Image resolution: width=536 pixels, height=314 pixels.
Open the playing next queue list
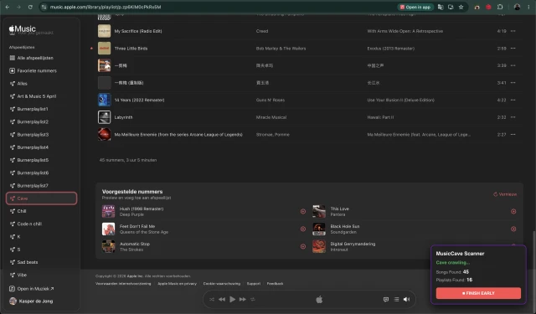396,299
